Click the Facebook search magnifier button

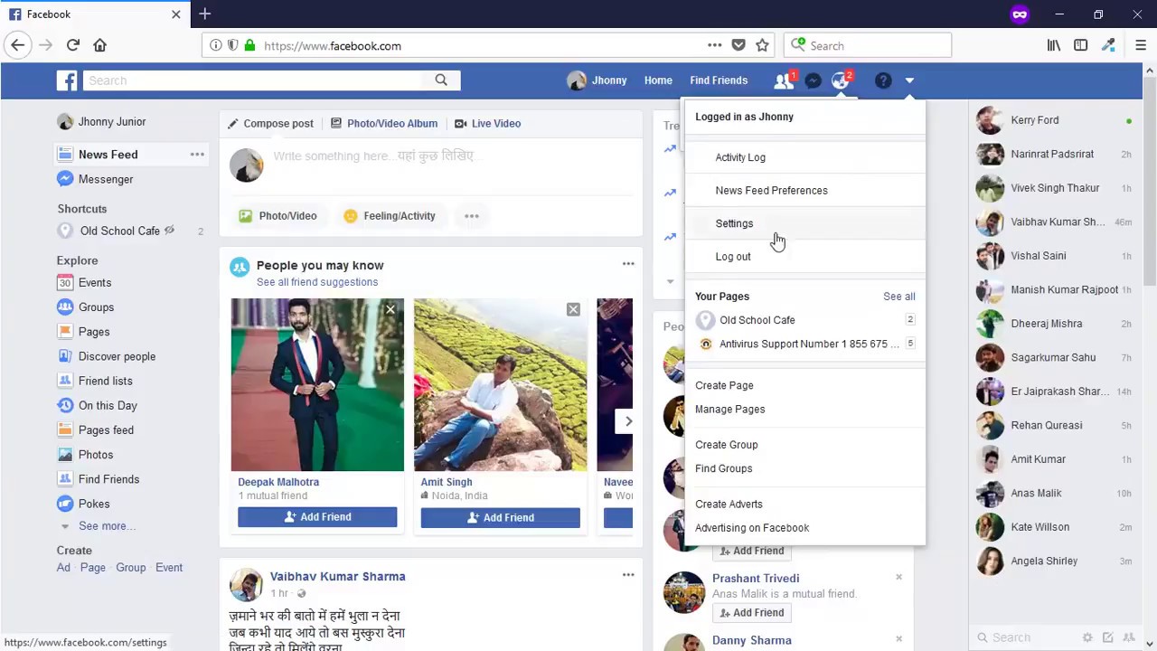point(441,80)
